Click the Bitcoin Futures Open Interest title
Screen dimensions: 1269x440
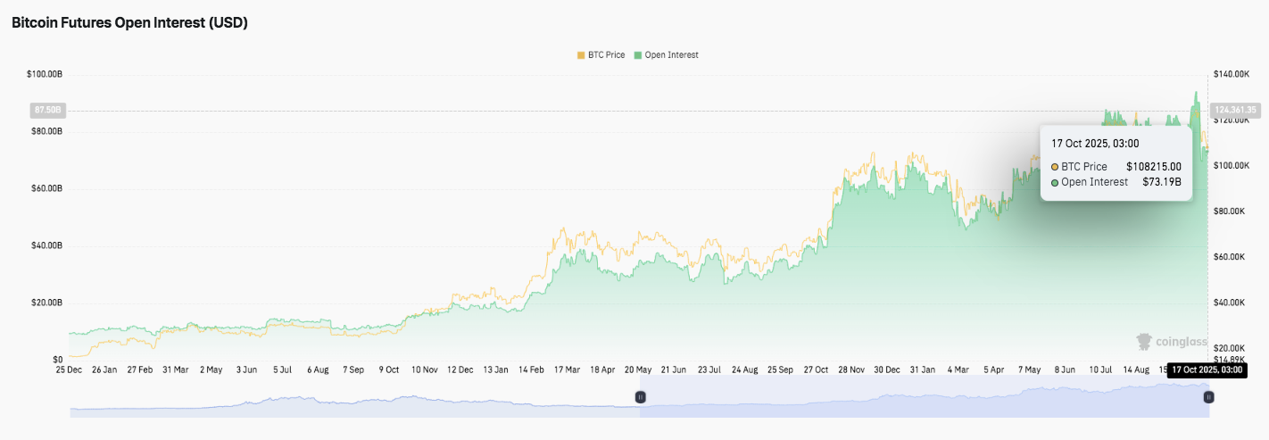pyautogui.click(x=129, y=23)
